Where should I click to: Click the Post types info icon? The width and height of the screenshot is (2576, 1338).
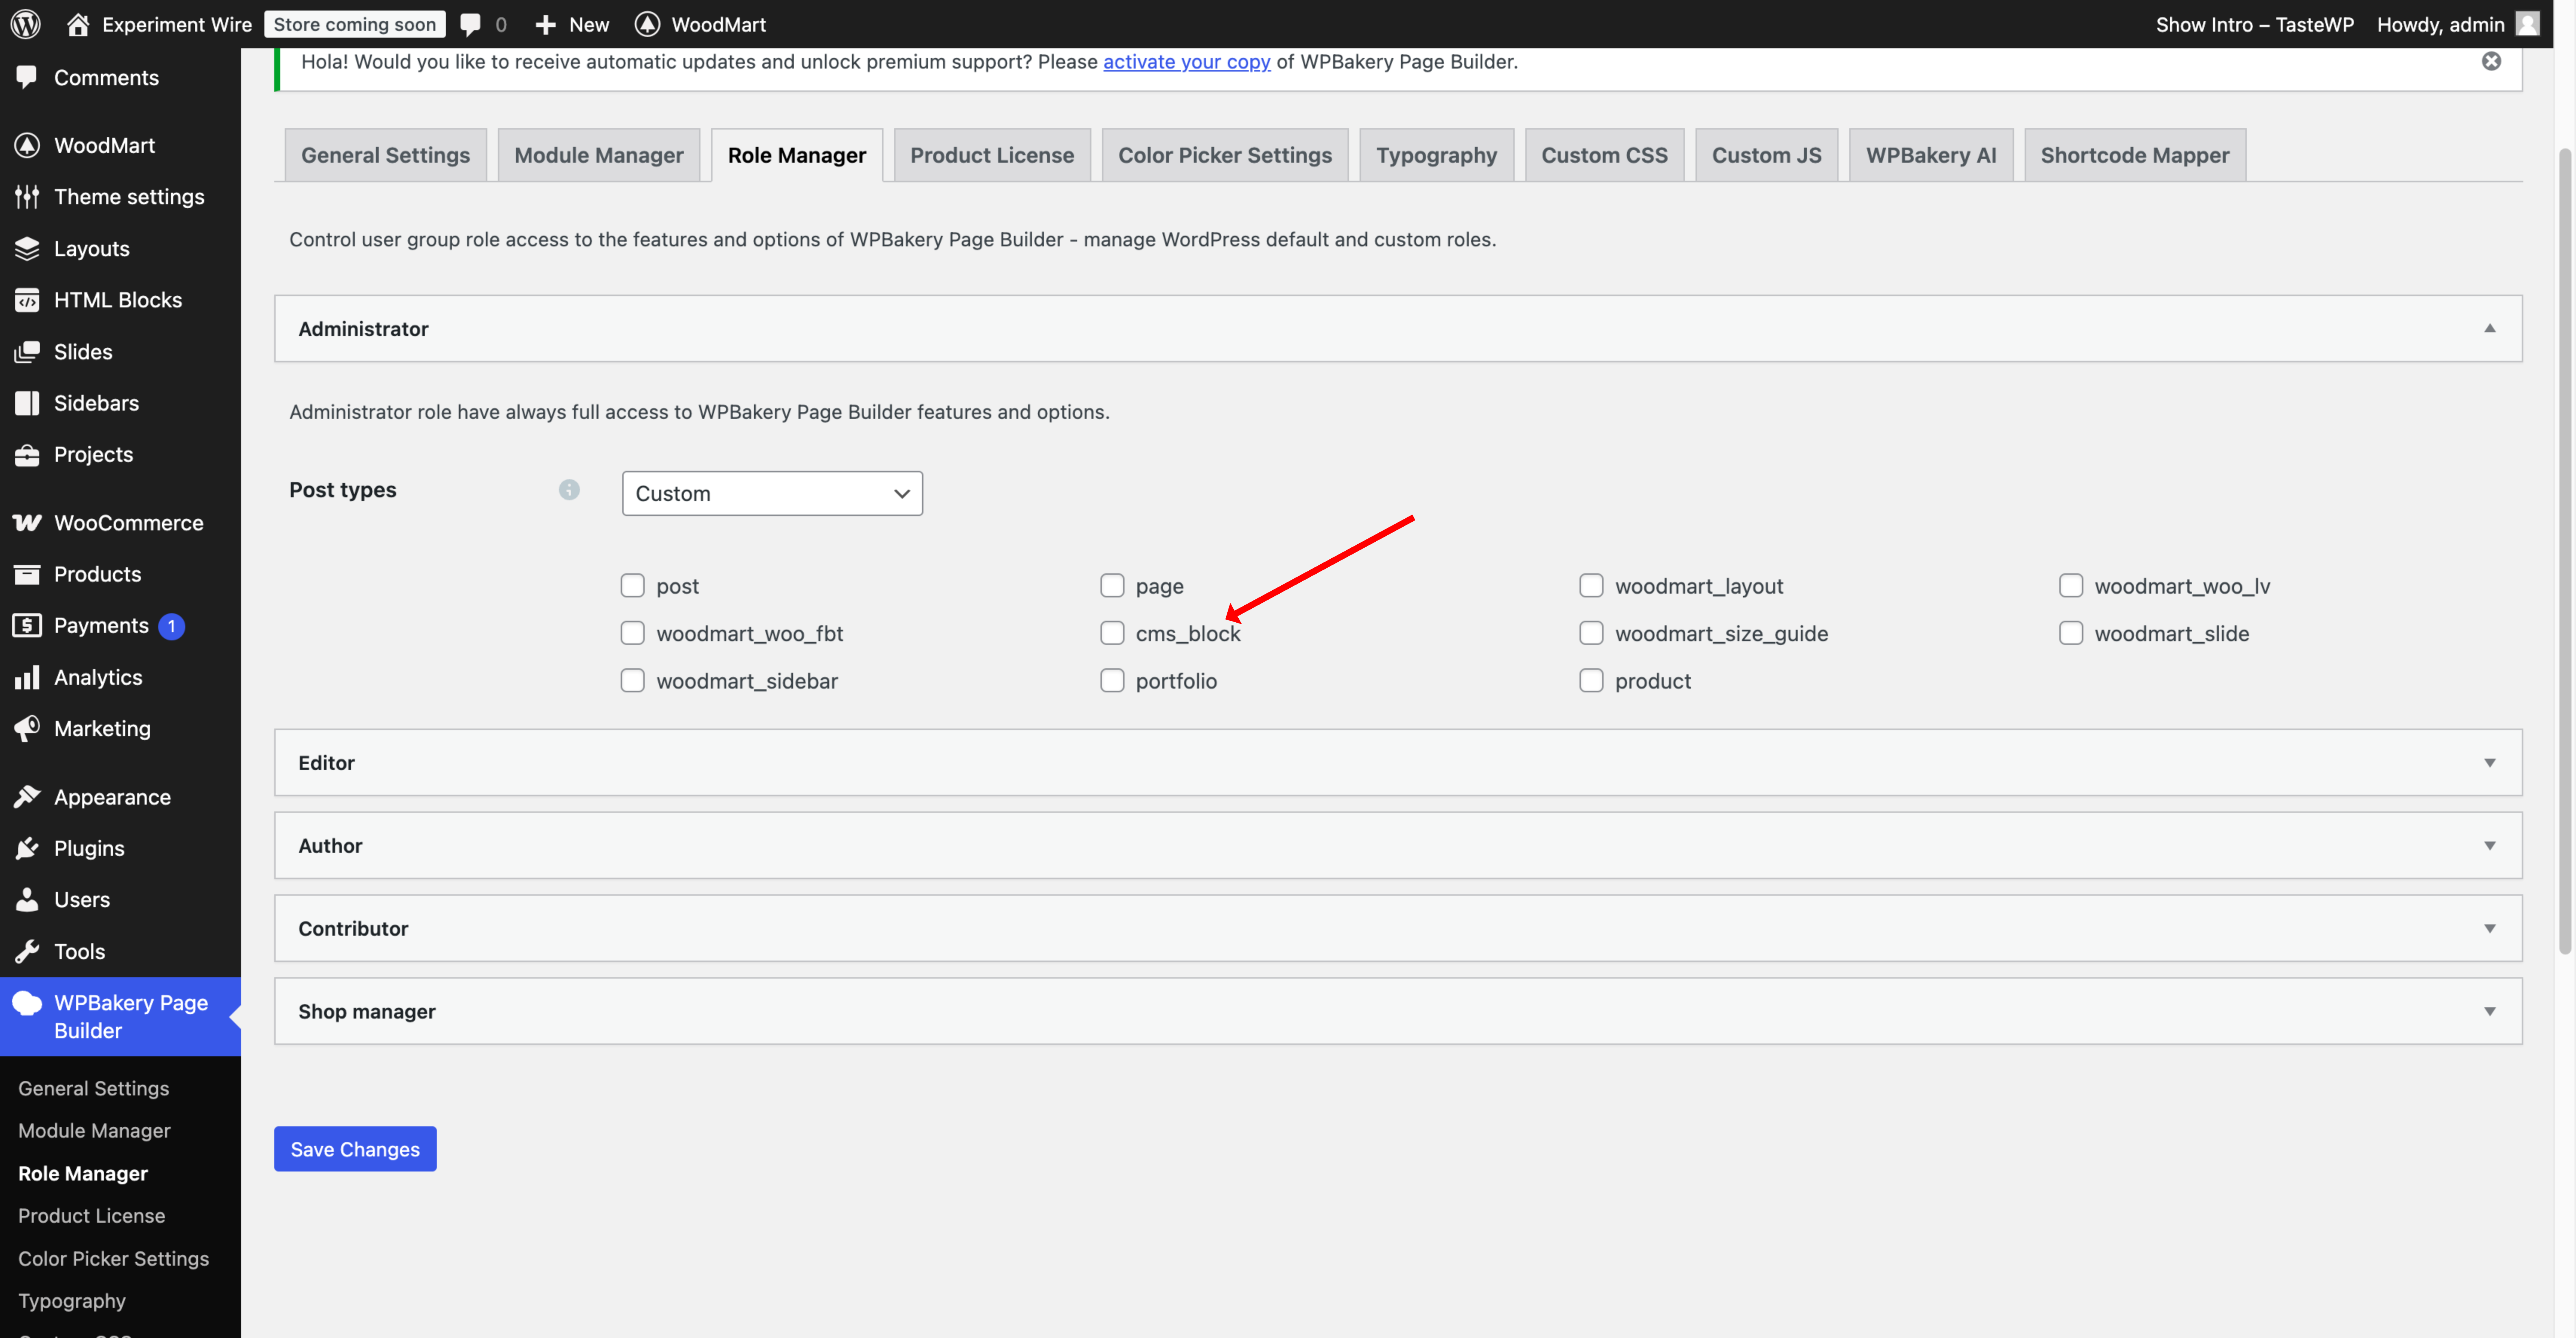click(569, 490)
